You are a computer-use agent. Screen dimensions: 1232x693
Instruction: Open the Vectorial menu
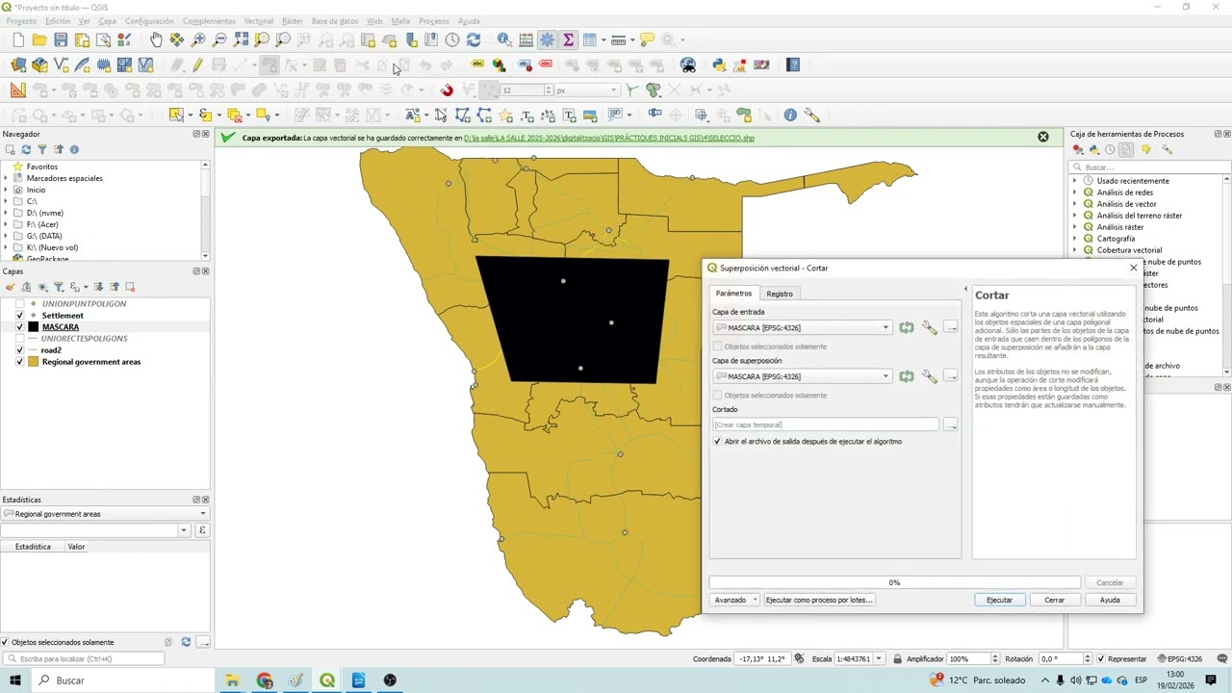tap(258, 21)
